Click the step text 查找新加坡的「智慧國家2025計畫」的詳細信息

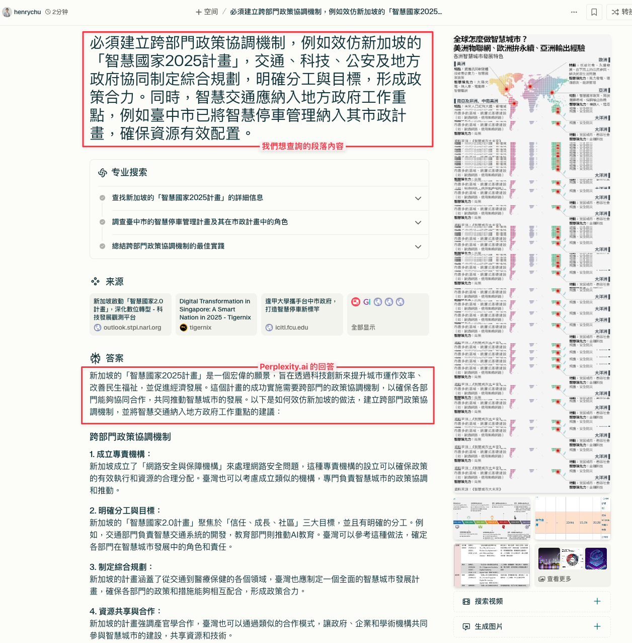(x=187, y=198)
